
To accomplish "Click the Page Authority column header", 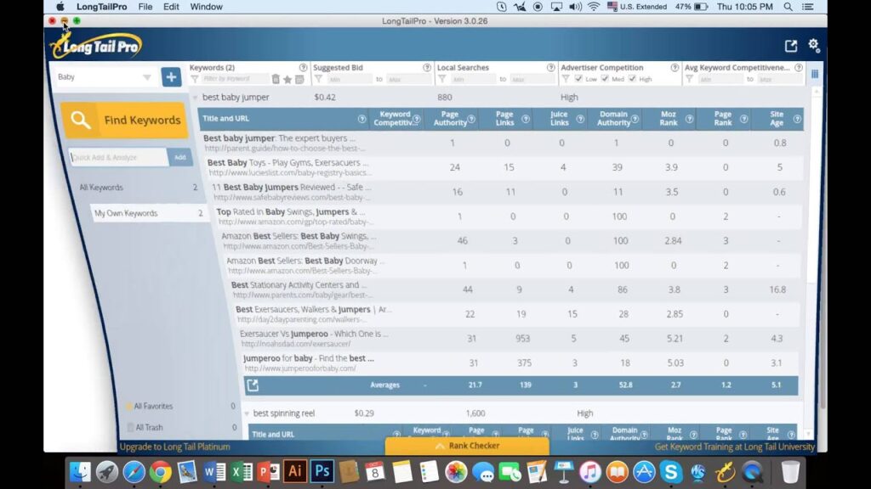I will 450,119.
